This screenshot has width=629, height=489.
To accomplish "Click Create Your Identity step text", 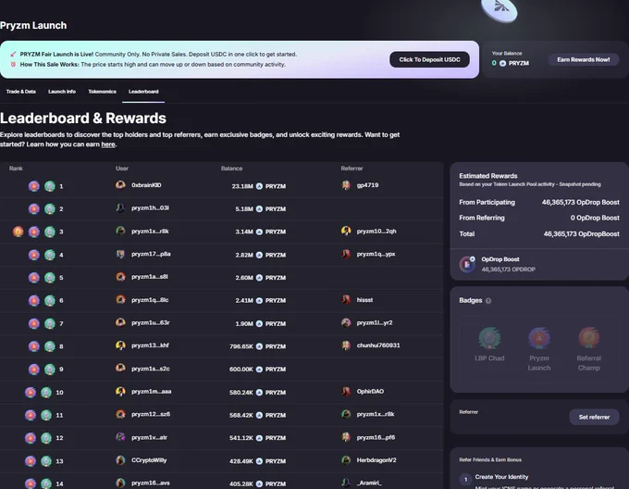I will [x=501, y=477].
